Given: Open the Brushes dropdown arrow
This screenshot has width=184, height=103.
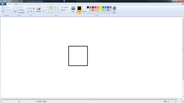Looking at the screenshot, I should (39, 13).
